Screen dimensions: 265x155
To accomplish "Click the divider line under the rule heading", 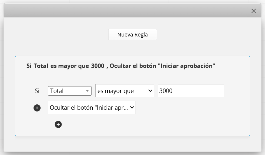I will pyautogui.click(x=126, y=76).
